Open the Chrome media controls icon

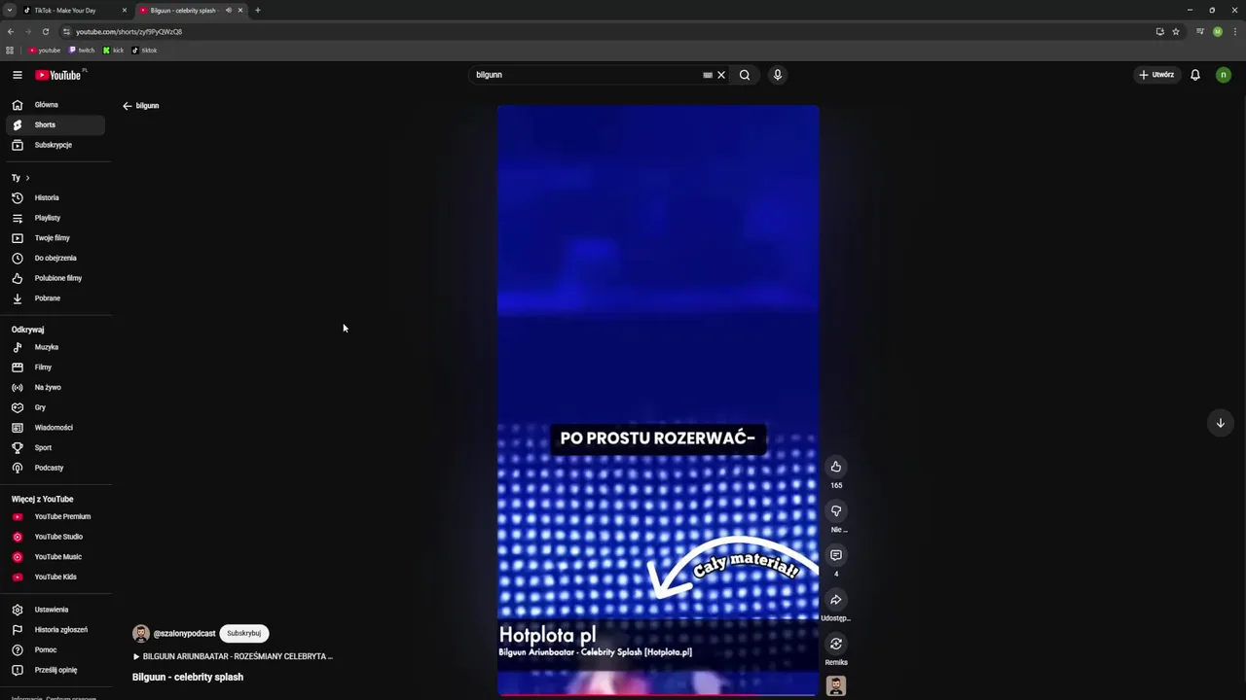coord(1200,31)
